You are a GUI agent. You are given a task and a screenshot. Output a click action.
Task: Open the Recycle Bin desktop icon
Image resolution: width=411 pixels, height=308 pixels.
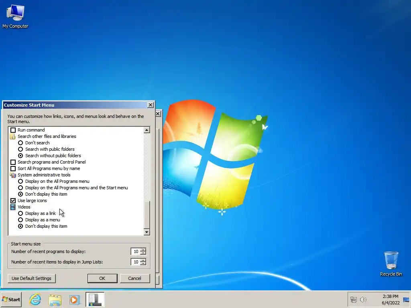(391, 264)
